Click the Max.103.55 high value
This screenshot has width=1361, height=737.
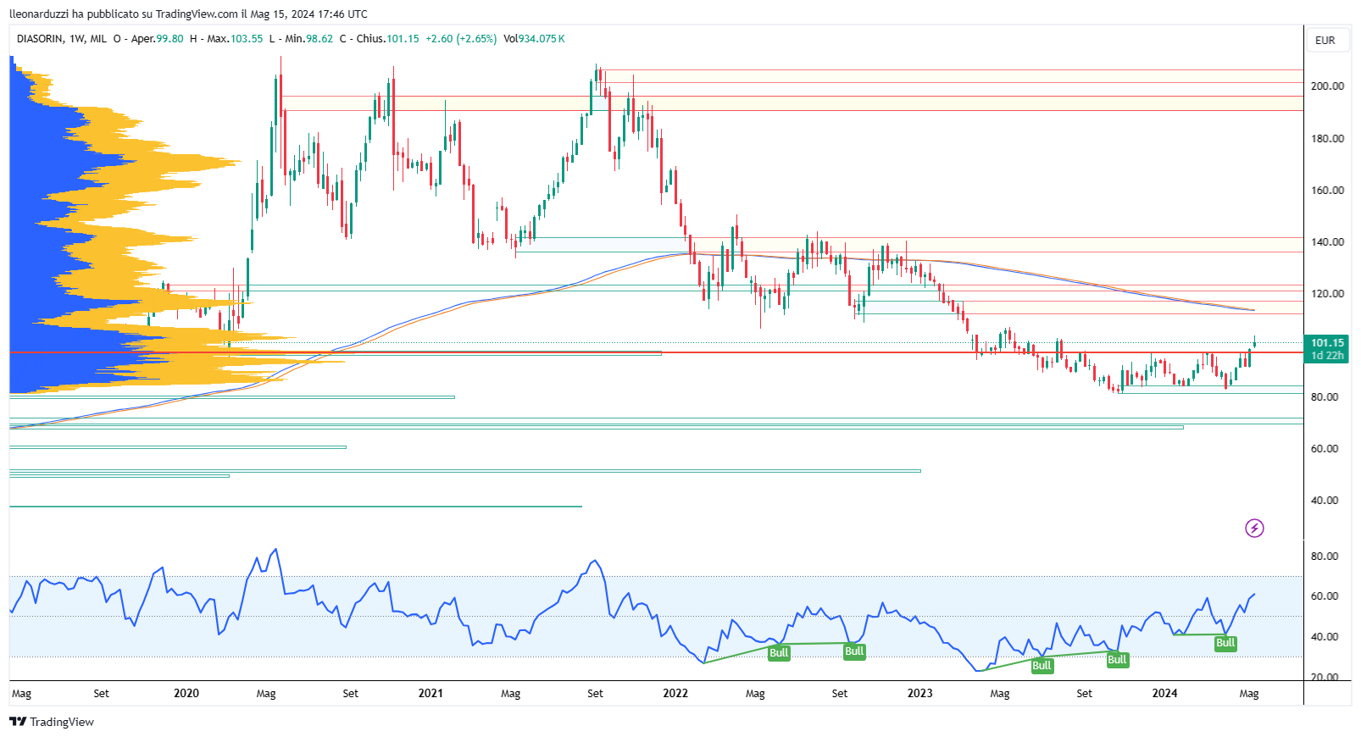pos(235,39)
